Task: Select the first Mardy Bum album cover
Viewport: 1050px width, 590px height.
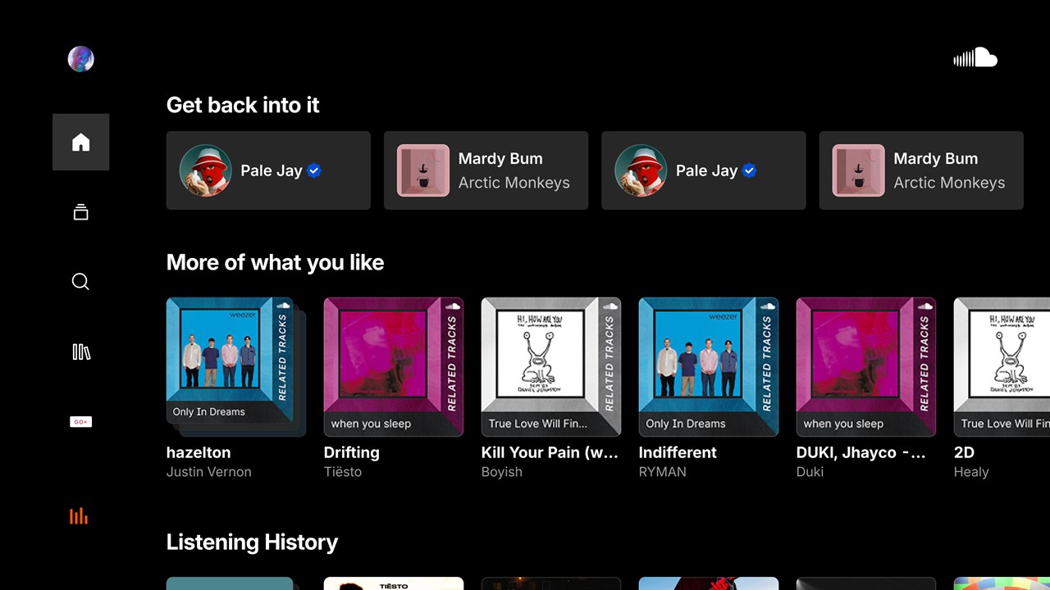Action: pos(423,170)
